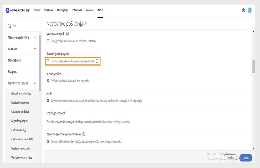Viewport: 260px width, 168px height.
Task: Show help tooltip for Izravnavanje polj
Action: (x=68, y=34)
